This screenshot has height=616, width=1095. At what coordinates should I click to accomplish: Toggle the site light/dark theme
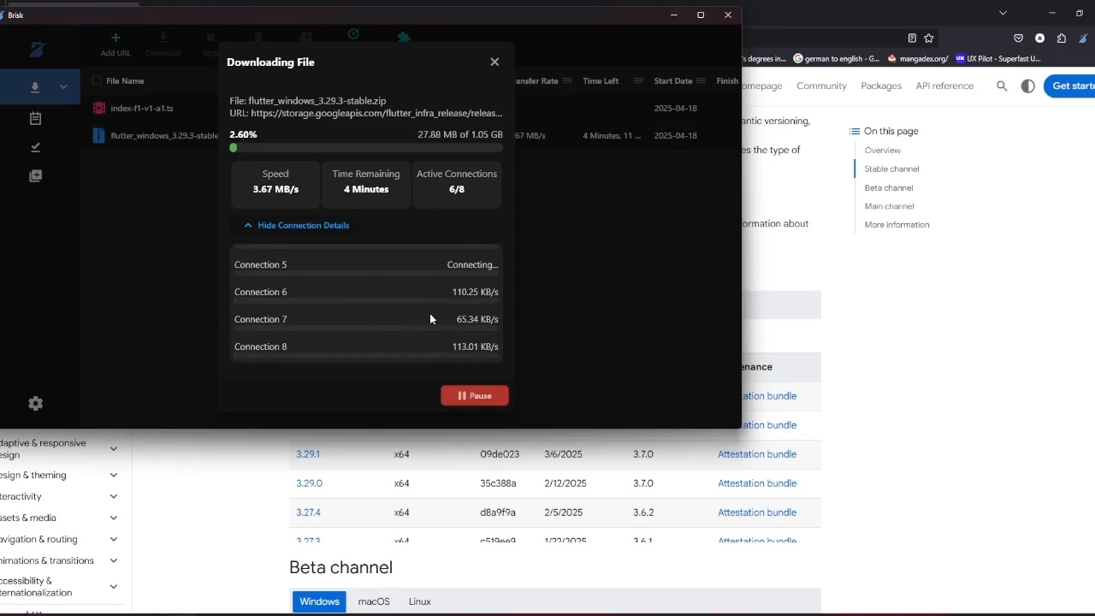click(x=1028, y=86)
